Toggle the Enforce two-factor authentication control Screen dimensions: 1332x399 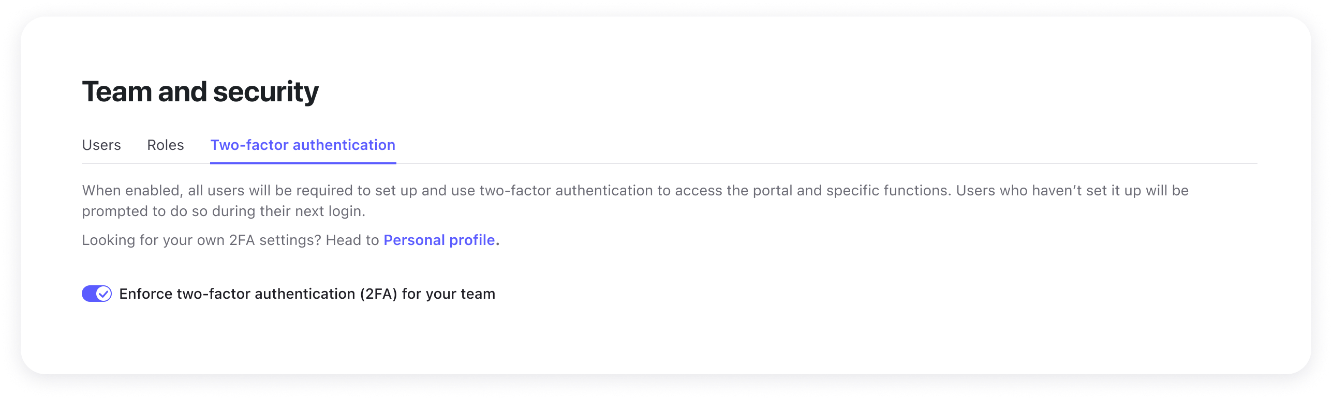coord(96,294)
